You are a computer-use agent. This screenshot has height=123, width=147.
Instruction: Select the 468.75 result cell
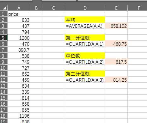tap(116, 44)
